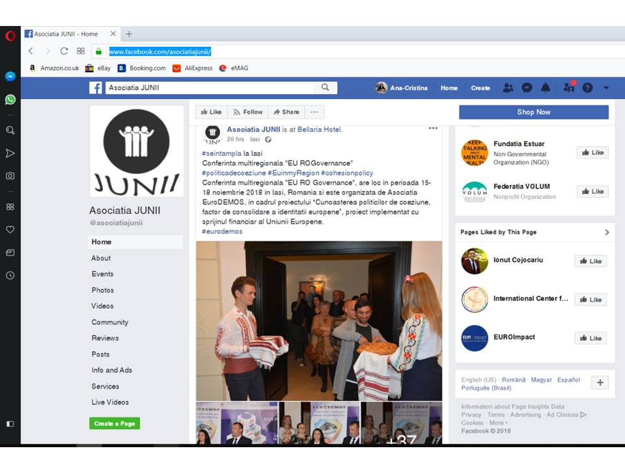This screenshot has width=625, height=468.
Task: Follow the Asociatia JUNII page
Action: (248, 112)
